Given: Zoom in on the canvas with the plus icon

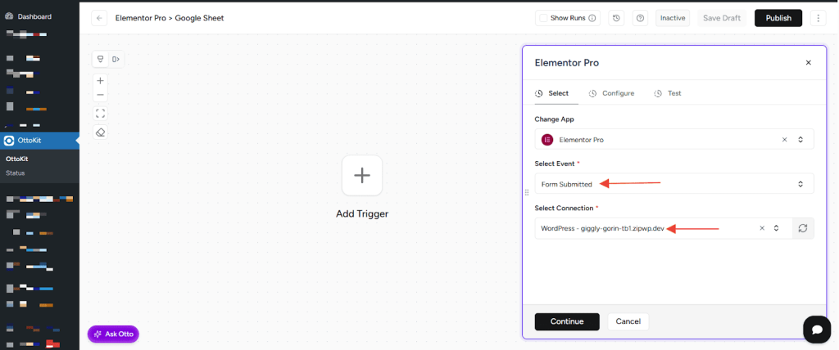Looking at the screenshot, I should [x=101, y=80].
